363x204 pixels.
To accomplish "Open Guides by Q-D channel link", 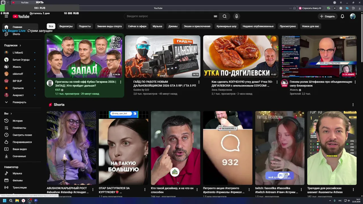I will [141, 90].
